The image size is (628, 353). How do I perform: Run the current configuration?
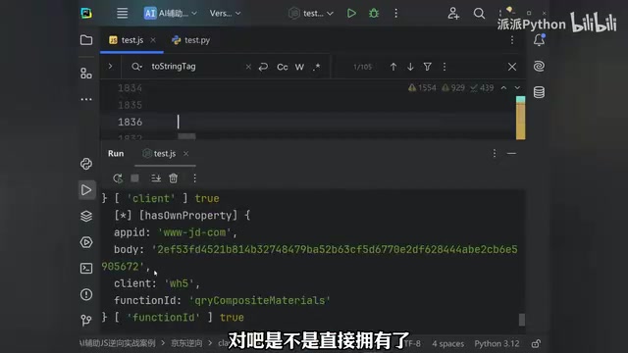pos(351,13)
